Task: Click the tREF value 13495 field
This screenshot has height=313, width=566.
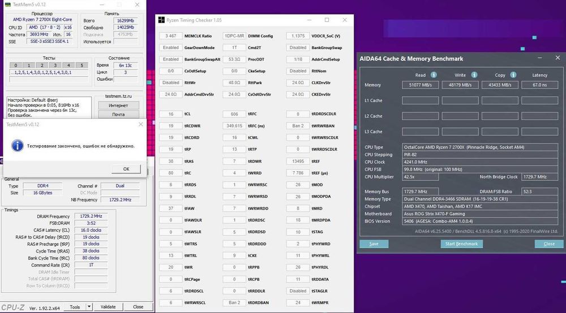Action: (x=298, y=161)
